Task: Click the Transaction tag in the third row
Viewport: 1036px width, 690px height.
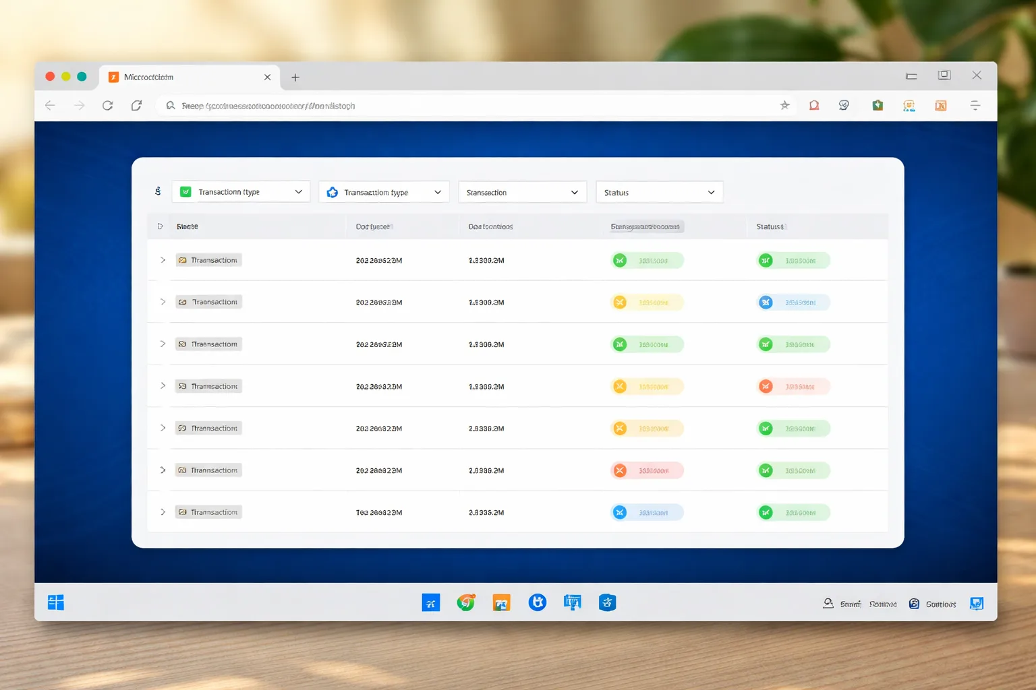Action: pos(208,344)
